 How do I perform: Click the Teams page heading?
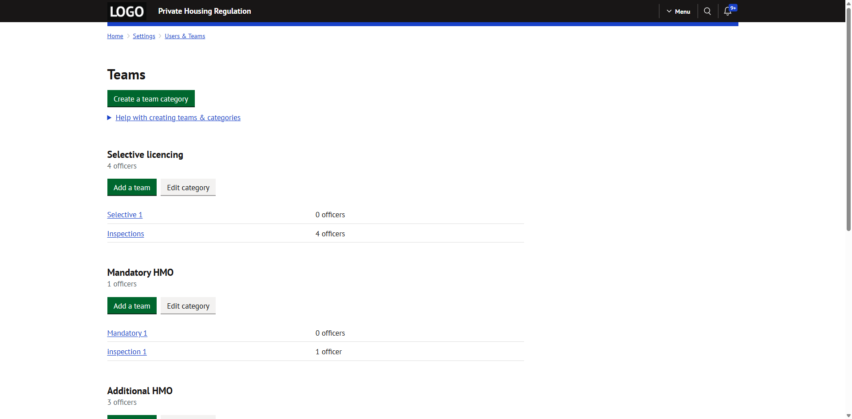[126, 74]
